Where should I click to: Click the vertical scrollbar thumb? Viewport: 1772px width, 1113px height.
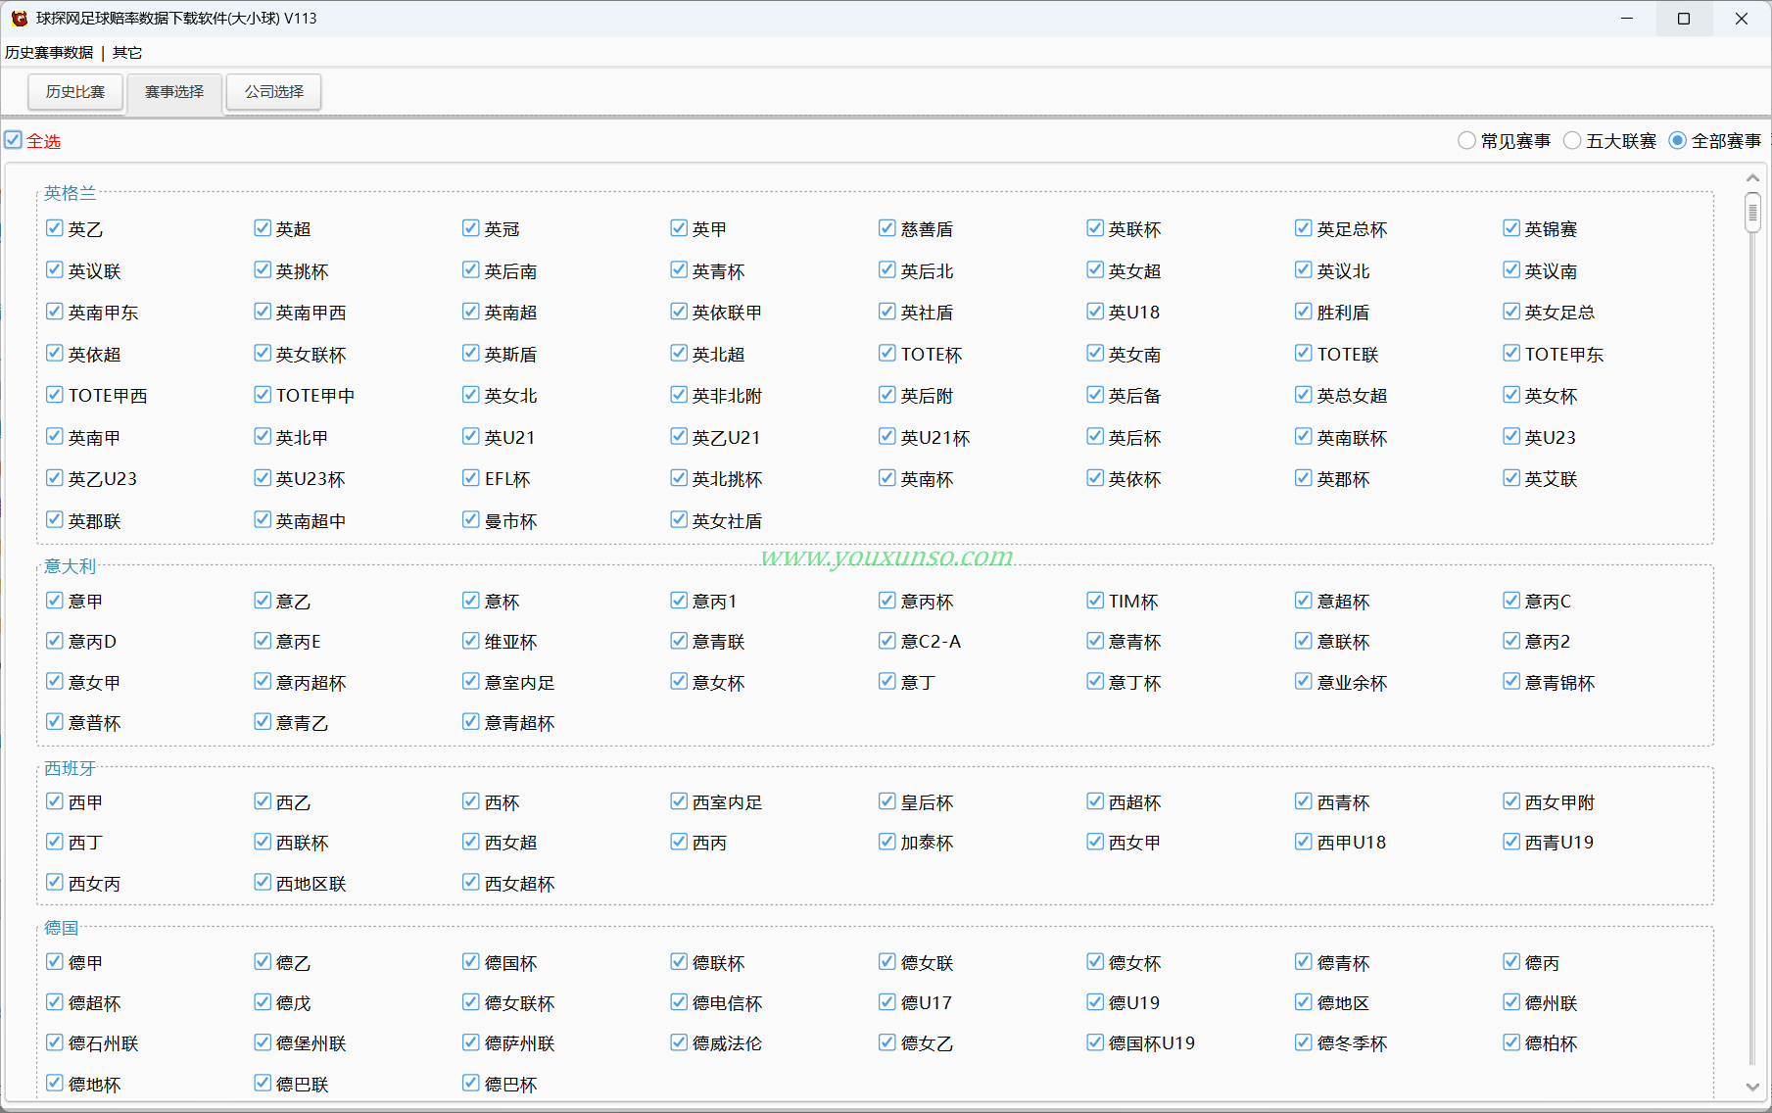(1752, 212)
